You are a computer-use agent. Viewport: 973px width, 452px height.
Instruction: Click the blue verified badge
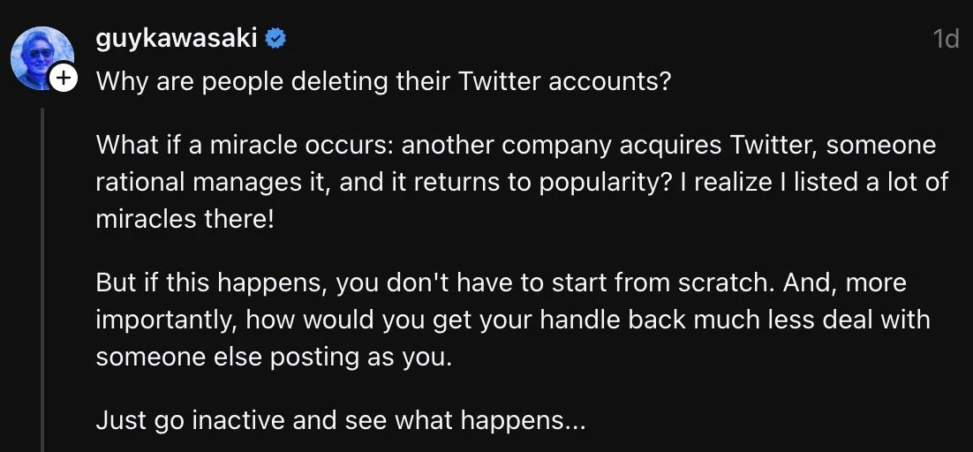[275, 40]
